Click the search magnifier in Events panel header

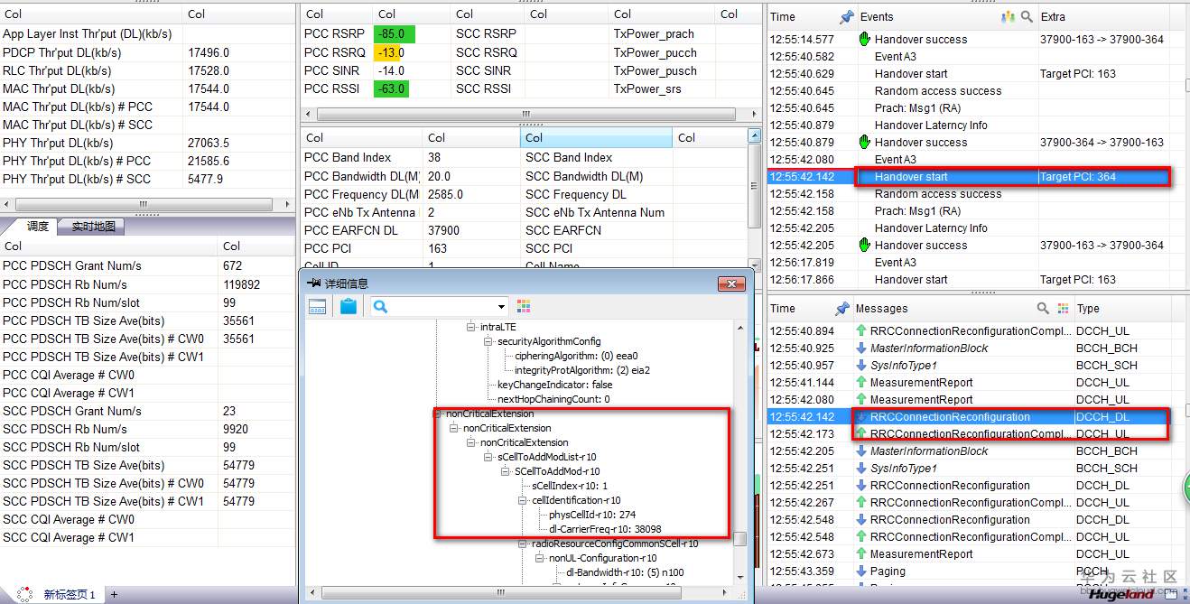point(1027,16)
